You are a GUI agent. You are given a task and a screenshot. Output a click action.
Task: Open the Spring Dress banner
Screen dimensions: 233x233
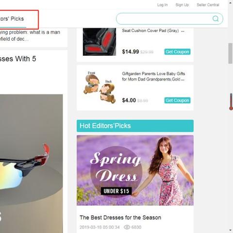point(135,170)
